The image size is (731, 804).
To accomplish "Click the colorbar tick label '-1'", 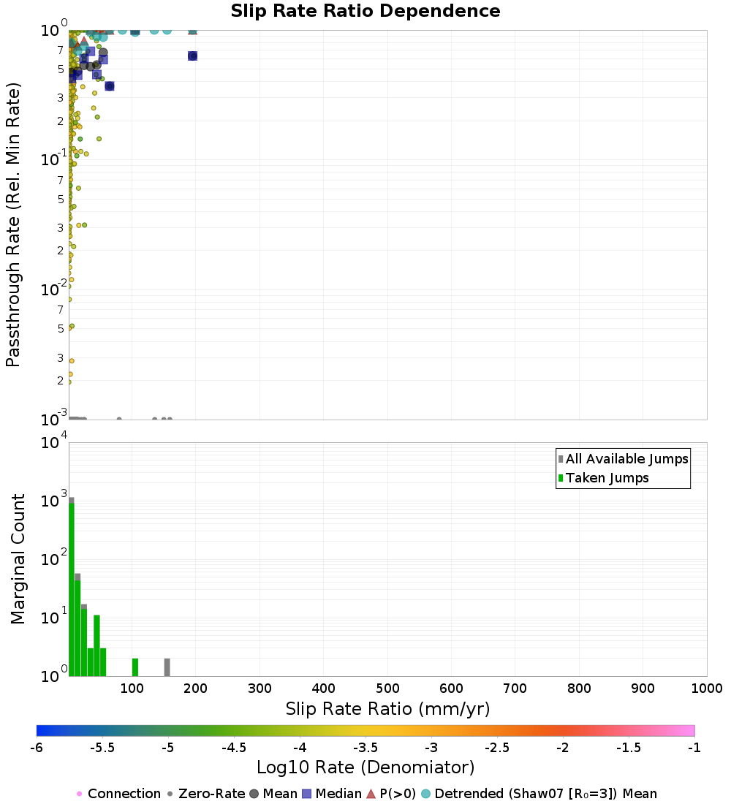I will [694, 748].
